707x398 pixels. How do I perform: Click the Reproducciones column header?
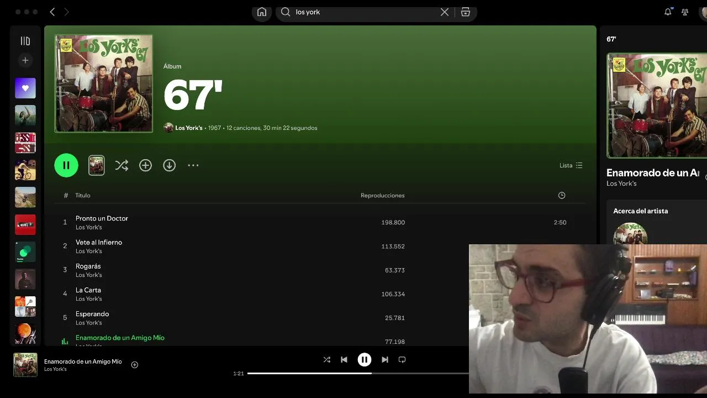click(383, 195)
